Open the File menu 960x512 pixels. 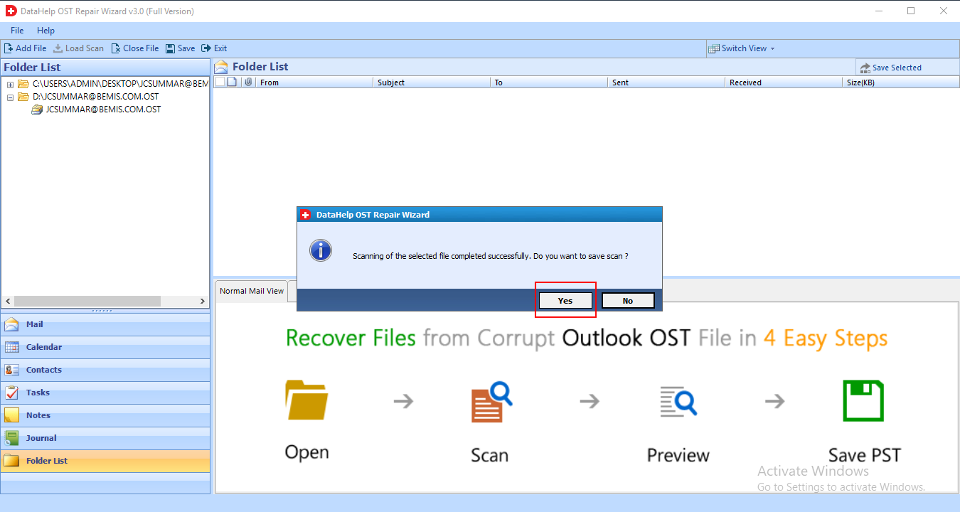17,31
